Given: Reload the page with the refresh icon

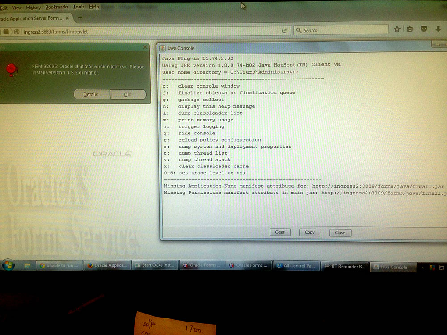Looking at the screenshot, I should point(284,31).
